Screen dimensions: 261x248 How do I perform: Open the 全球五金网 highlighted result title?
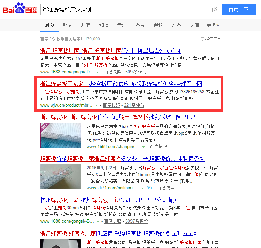click(x=121, y=84)
